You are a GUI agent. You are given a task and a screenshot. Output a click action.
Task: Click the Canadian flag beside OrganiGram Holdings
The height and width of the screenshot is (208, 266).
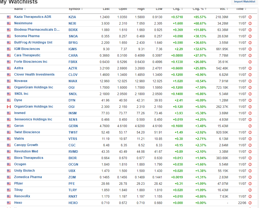tap(9, 107)
